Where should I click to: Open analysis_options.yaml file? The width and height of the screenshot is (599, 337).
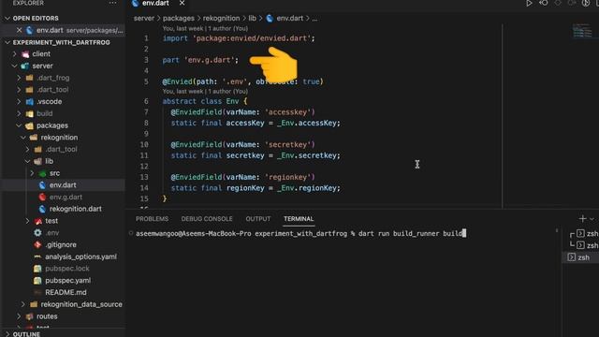click(x=81, y=256)
